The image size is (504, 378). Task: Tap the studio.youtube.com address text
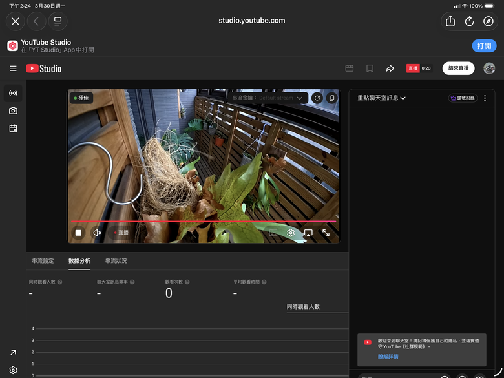point(252,21)
